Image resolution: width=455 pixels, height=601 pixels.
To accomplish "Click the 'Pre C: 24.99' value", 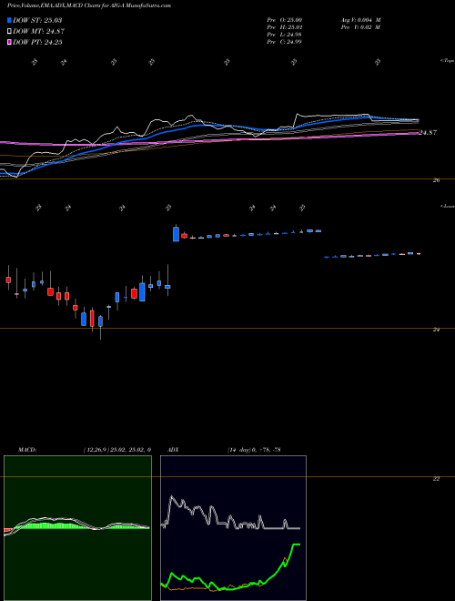I will 284,42.
